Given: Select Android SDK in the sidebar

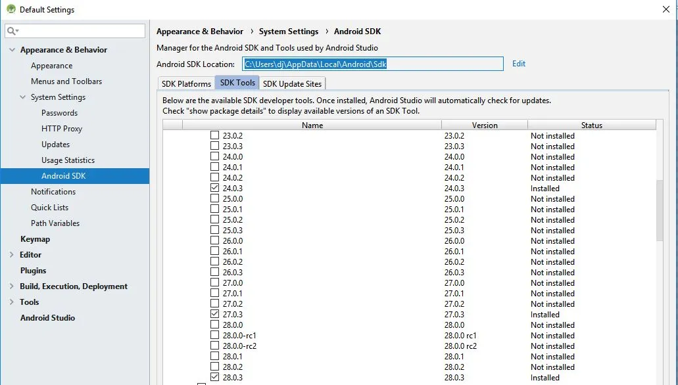Looking at the screenshot, I should coord(75,176).
